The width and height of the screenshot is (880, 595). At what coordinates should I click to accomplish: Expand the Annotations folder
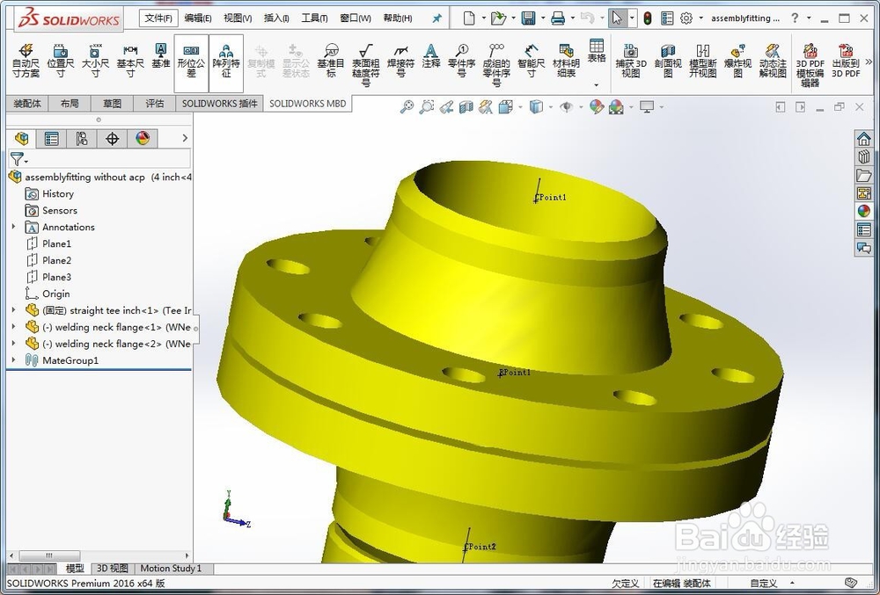(13, 227)
